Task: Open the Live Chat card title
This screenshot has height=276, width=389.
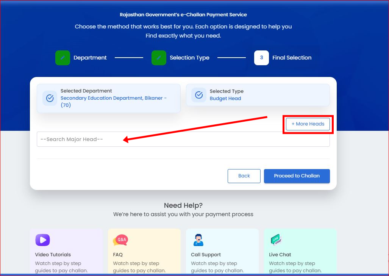Action: pos(280,255)
